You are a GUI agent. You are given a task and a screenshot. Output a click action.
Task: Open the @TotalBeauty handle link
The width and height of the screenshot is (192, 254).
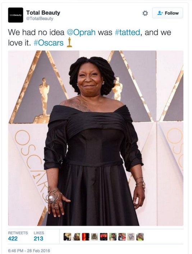[40, 19]
